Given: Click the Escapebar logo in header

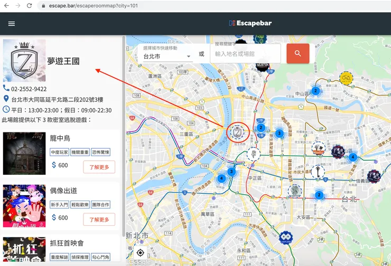Looking at the screenshot, I should 250,23.
